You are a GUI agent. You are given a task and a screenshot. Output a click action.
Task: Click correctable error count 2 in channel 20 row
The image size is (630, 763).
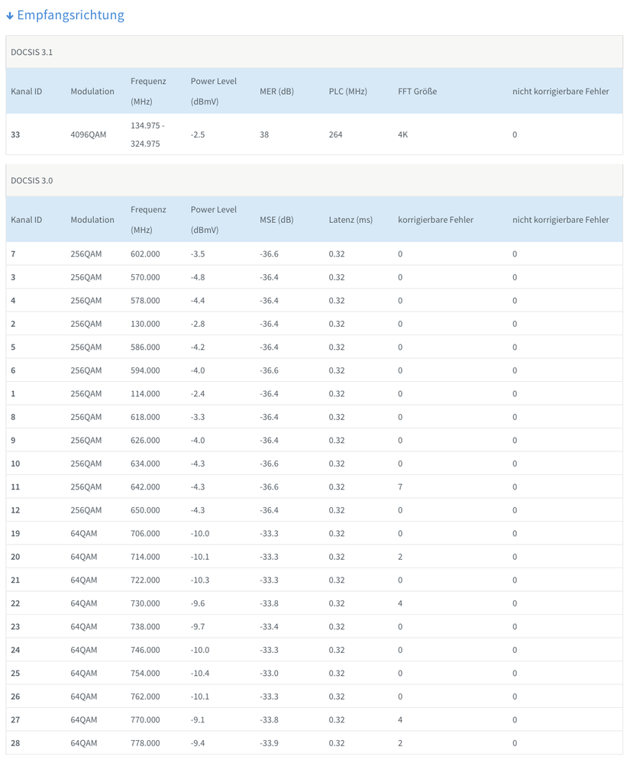tap(400, 557)
